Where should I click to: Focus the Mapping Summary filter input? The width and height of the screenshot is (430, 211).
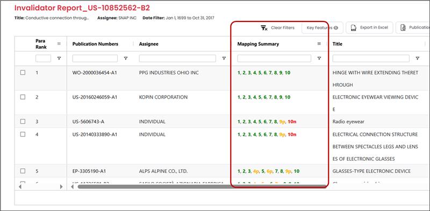[x=274, y=58]
